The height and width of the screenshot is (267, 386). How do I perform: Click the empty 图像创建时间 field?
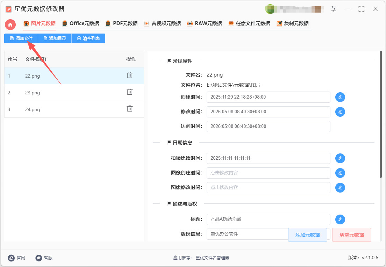268,173
